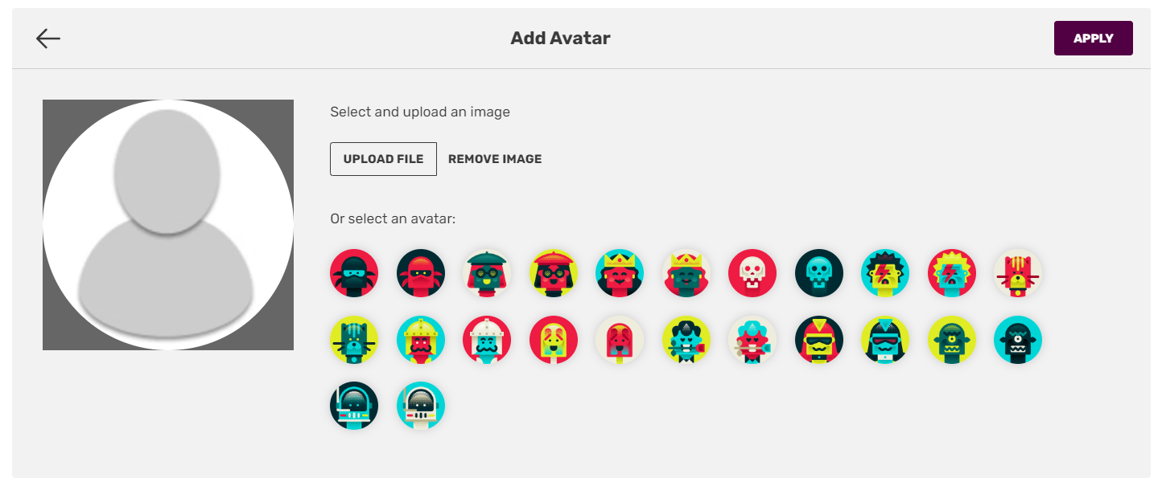Viewport: 1162px width, 486px height.
Task: Select the yellow-helmeted red knight avatar
Action: click(x=421, y=340)
